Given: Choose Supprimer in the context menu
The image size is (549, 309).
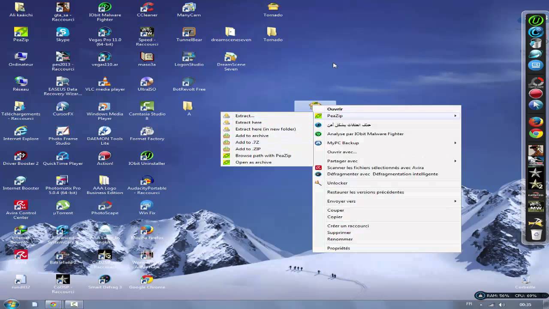Looking at the screenshot, I should pos(387,233).
